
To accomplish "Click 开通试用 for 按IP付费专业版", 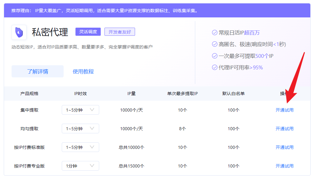I will coord(285,166).
